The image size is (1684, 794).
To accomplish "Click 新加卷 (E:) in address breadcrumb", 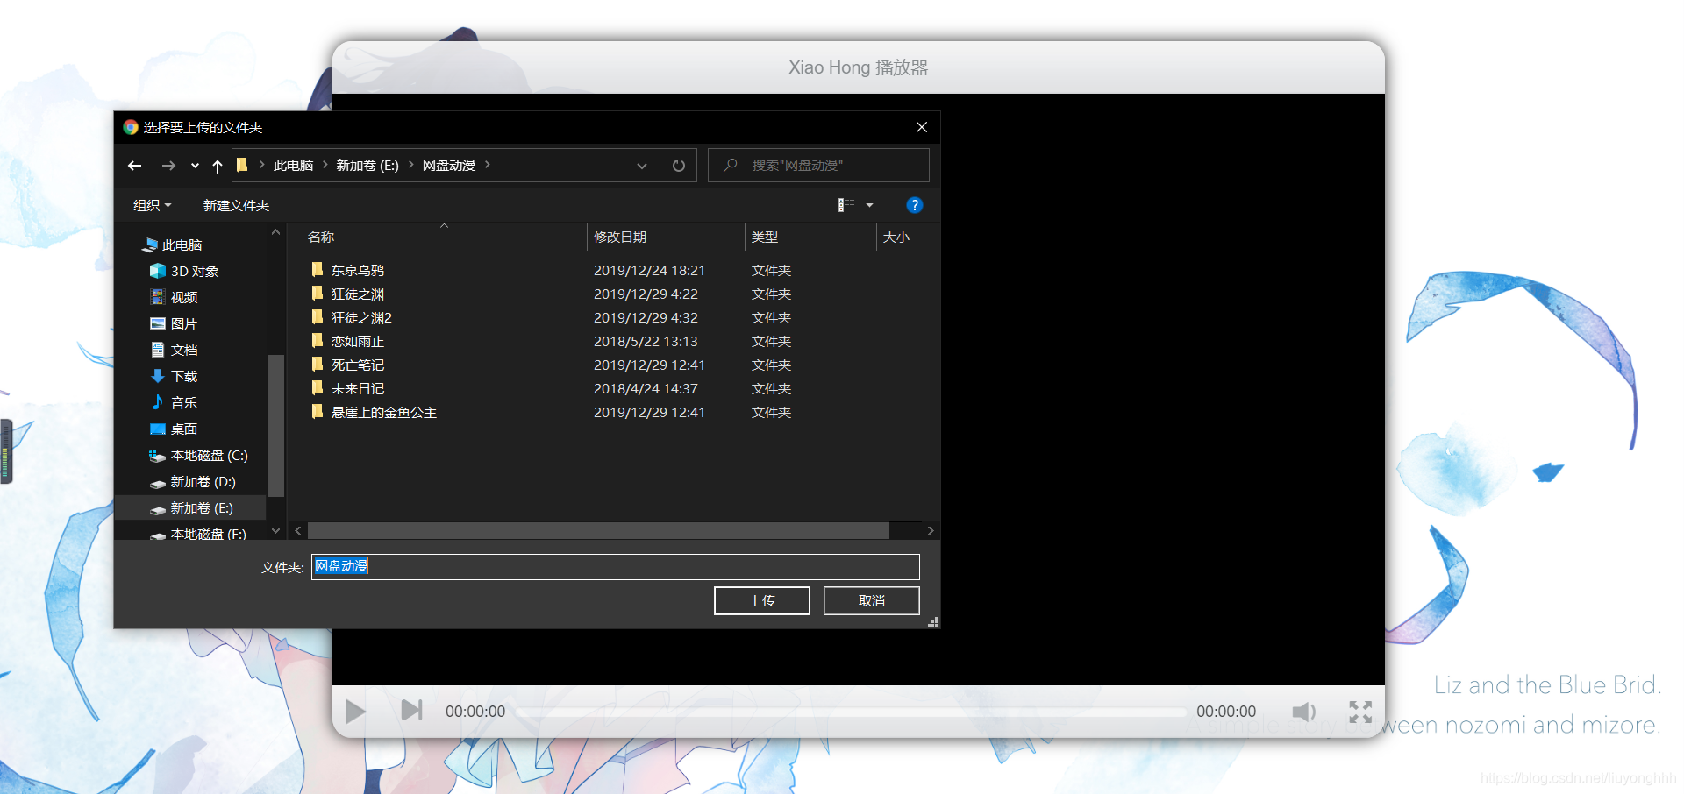I will [x=367, y=166].
